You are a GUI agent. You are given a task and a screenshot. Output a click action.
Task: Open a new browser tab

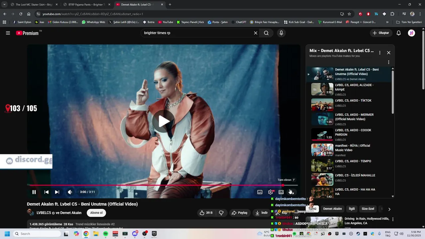click(170, 5)
